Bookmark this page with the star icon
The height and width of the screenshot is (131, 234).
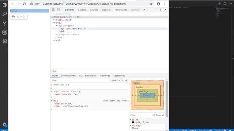[151, 4]
